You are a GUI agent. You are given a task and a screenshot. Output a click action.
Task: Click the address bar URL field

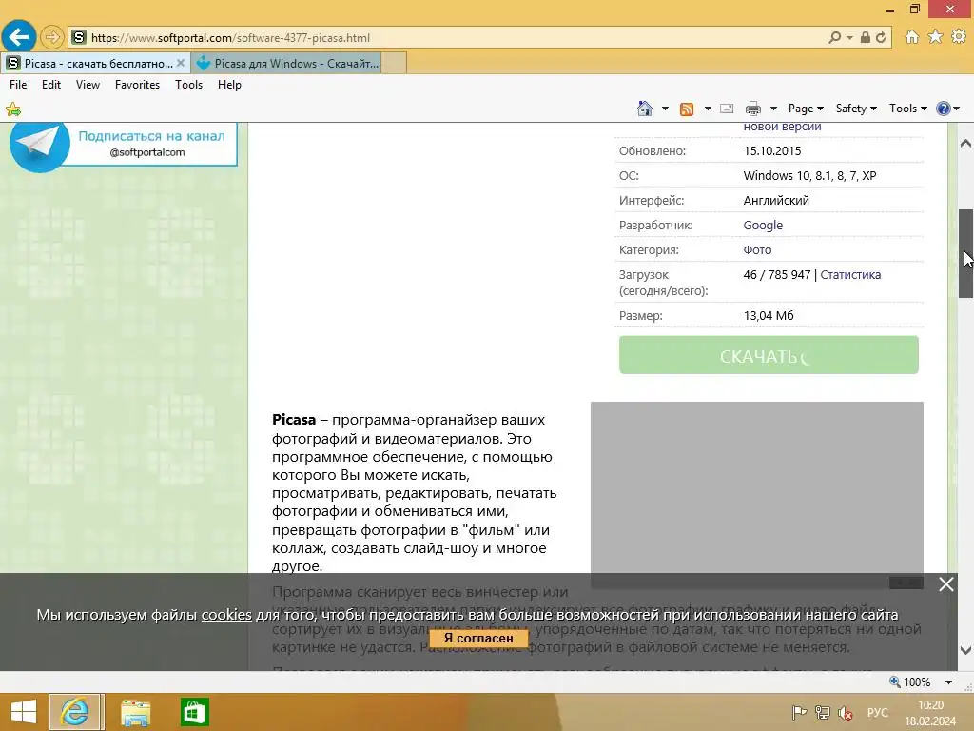pyautogui.click(x=447, y=38)
